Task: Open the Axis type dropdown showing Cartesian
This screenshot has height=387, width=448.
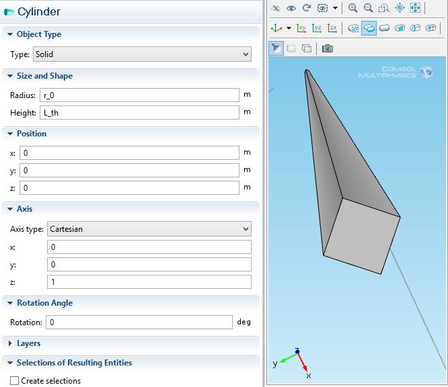Action: coord(149,229)
